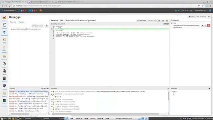
Task: Switch to the Error Occurred browser tab
Action: [x=67, y=2]
